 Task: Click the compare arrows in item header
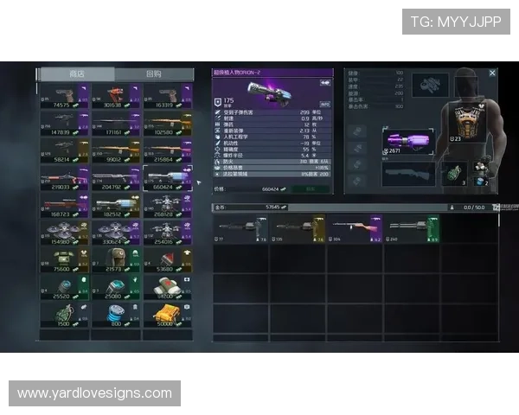325,82
